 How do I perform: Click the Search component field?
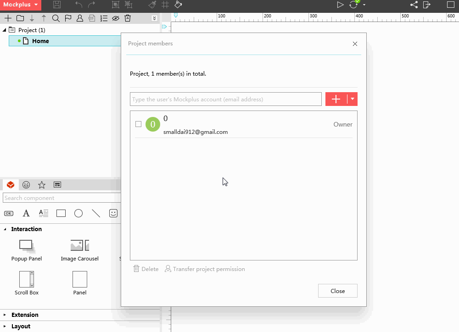pos(62,198)
